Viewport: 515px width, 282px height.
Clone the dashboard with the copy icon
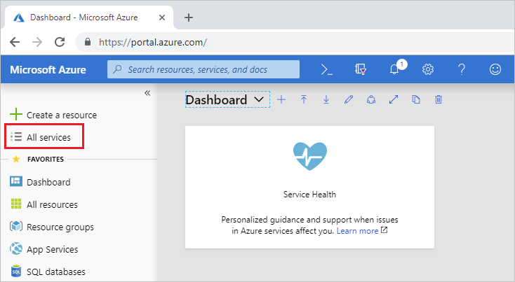[x=416, y=99]
